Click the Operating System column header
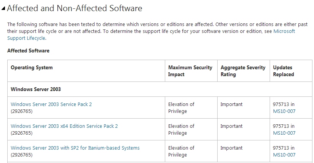Image resolution: width=314 pixels, height=163 pixels. pyautogui.click(x=32, y=68)
